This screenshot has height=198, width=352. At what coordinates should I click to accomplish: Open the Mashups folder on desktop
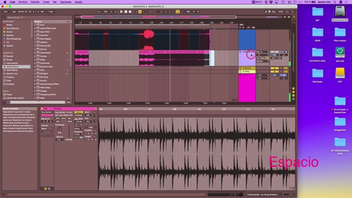pos(317,75)
